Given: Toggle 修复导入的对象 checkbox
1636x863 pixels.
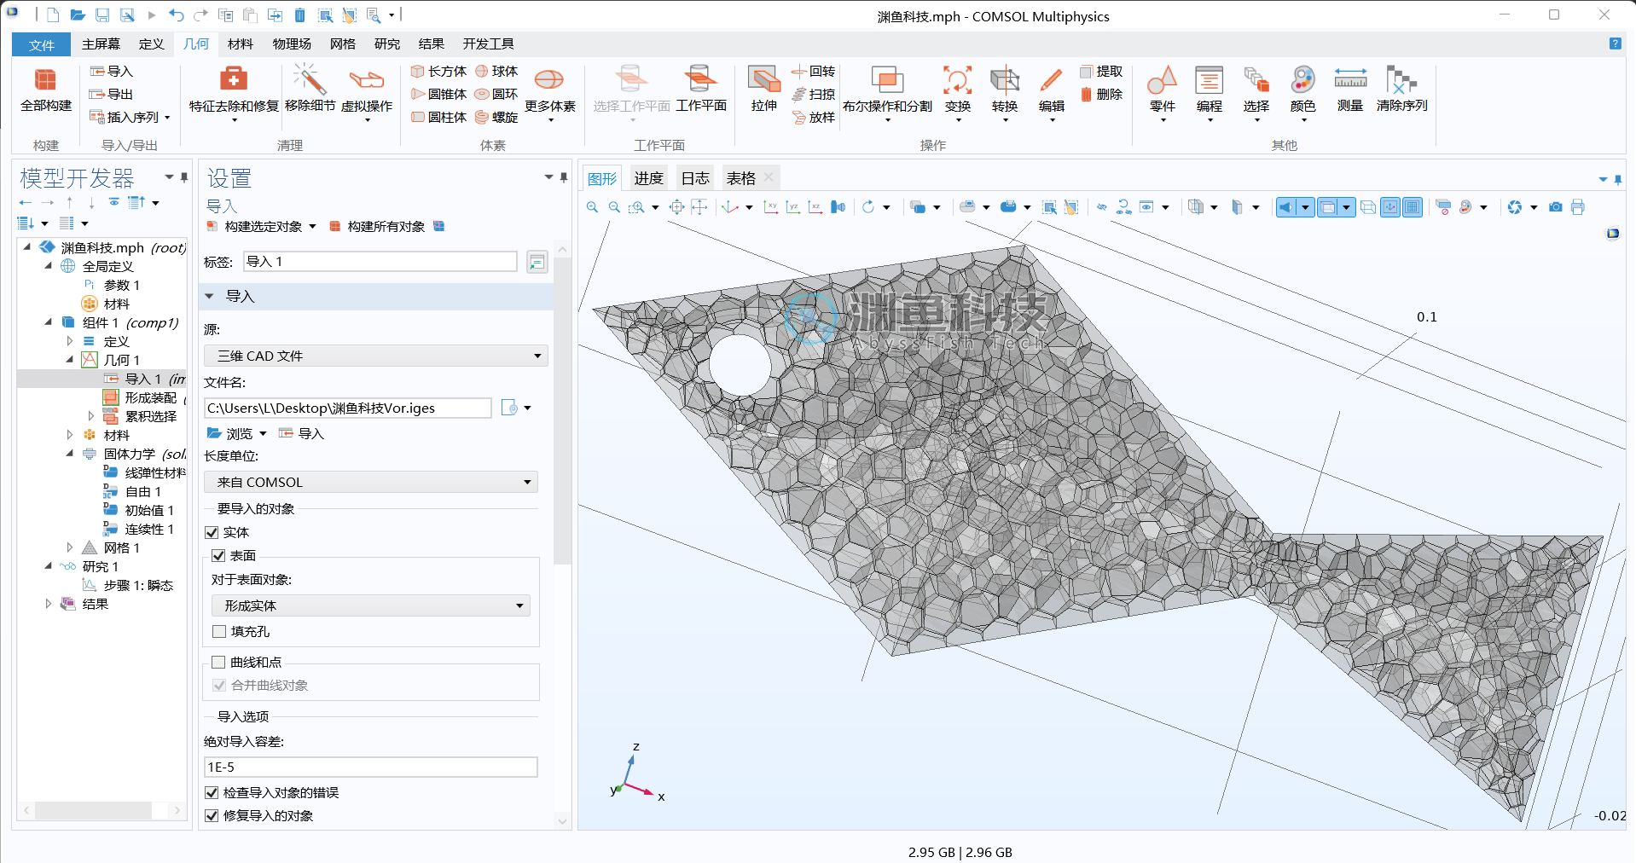Looking at the screenshot, I should 212,816.
